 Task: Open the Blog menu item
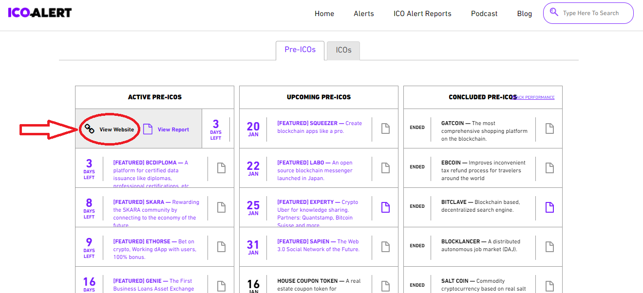click(525, 14)
